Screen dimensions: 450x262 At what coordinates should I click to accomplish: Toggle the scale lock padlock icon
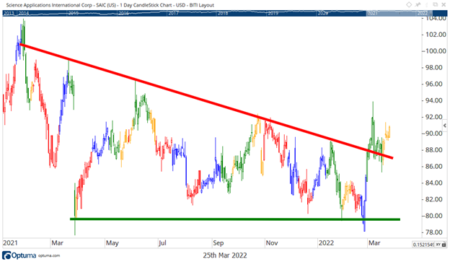coord(444,245)
